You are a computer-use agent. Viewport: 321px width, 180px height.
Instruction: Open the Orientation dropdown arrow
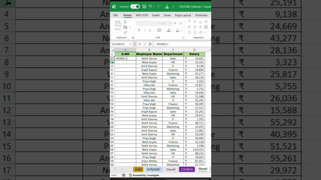205,32
